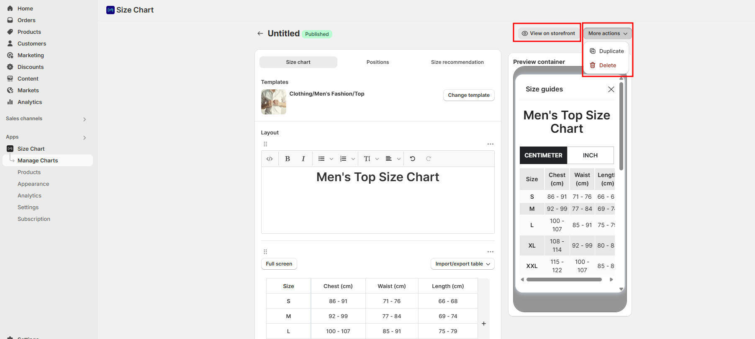Click the Change template button
The image size is (755, 339).
[469, 95]
